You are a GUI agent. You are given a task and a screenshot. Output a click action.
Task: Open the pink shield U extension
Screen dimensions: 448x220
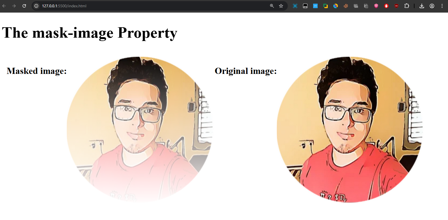376,6
